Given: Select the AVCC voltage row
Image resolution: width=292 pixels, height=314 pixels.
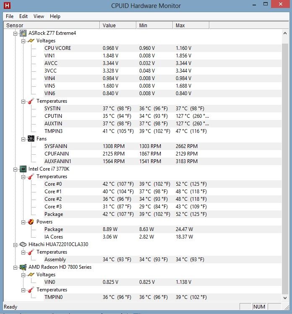Looking at the screenshot, I should point(162,63).
